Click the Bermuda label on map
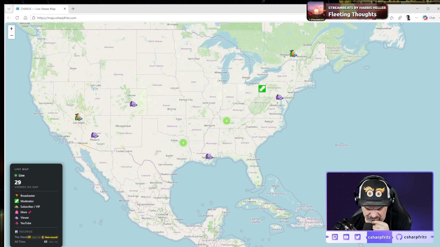Viewport: 440px width, 247px height. (341, 145)
